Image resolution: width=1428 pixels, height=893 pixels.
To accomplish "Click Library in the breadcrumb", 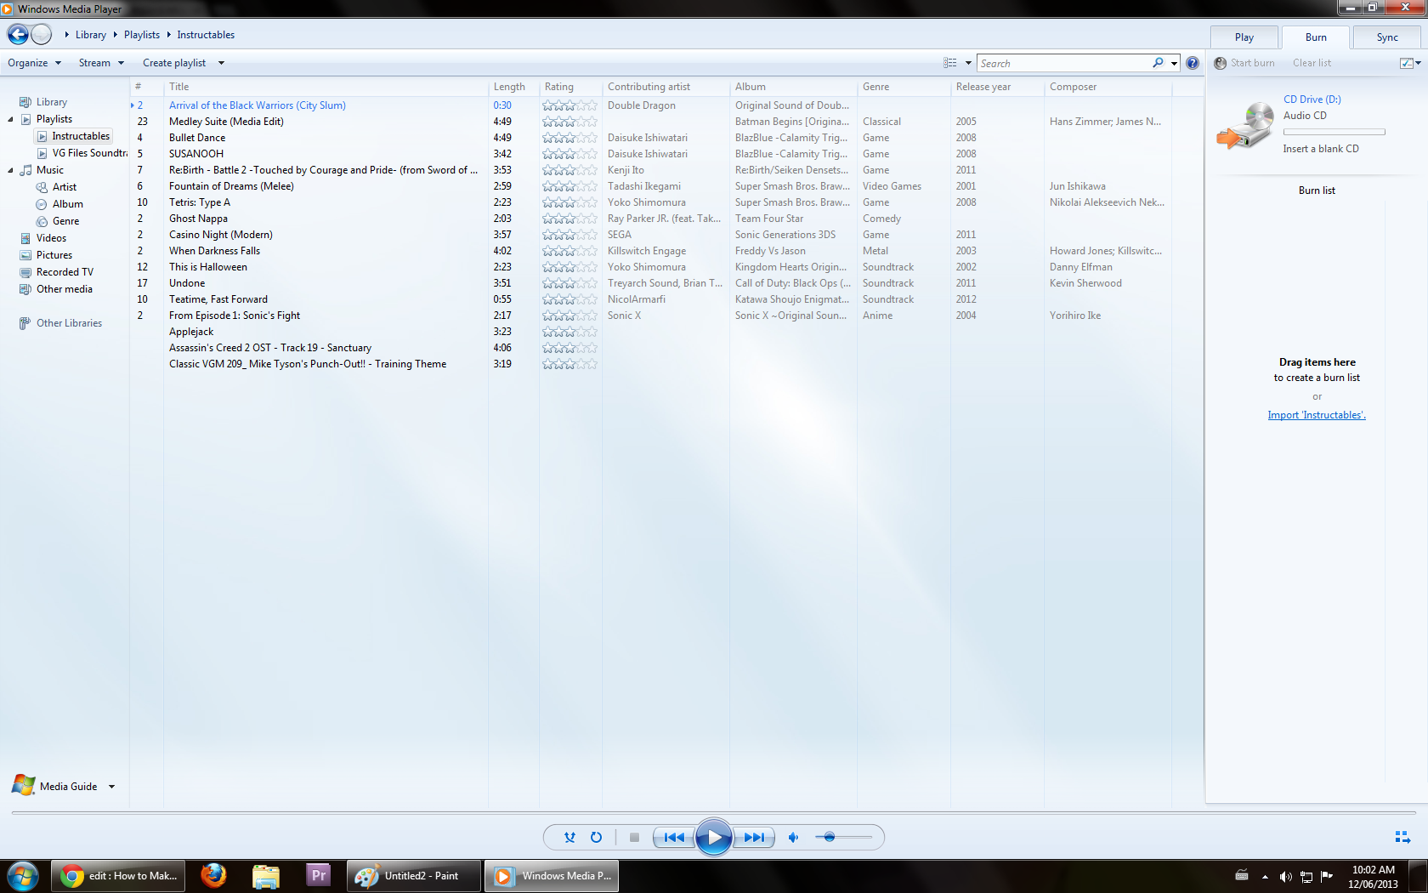I will tap(91, 35).
